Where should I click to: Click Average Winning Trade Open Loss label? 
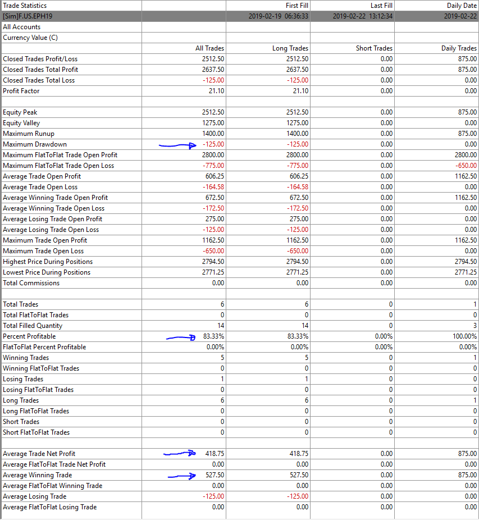tap(54, 208)
